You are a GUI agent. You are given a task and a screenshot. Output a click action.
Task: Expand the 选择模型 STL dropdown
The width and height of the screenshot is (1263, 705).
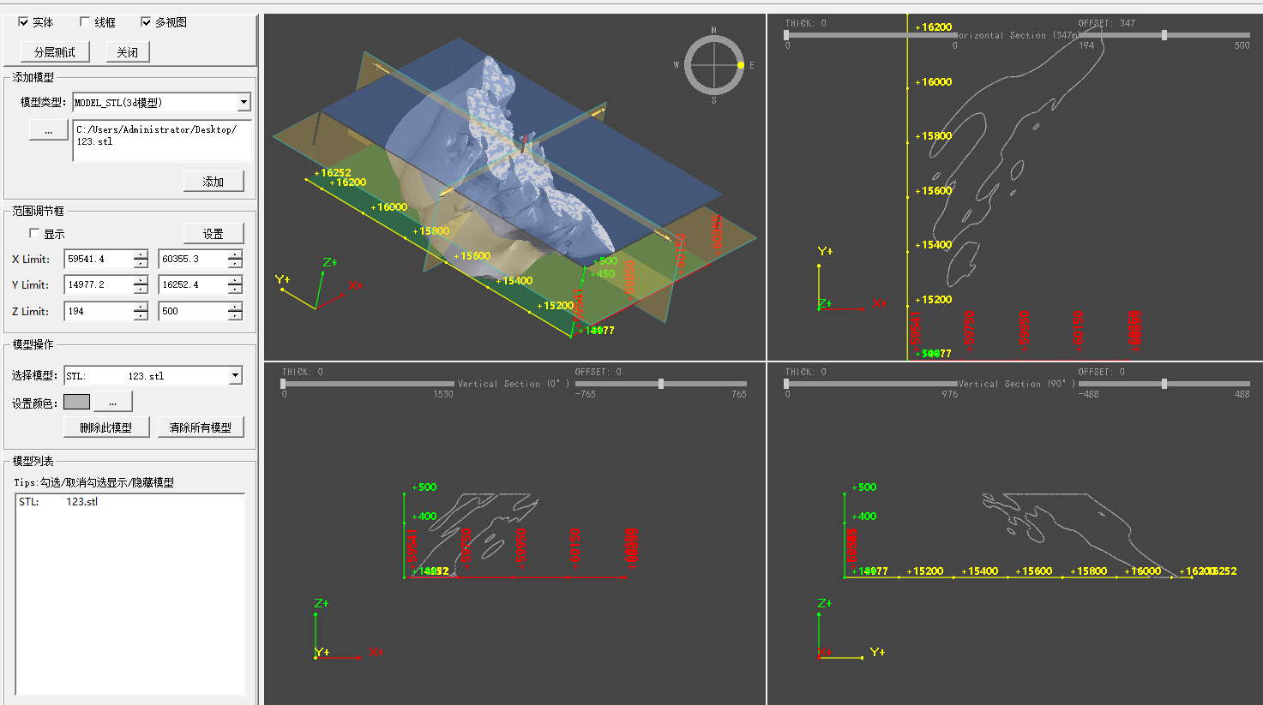(x=235, y=376)
